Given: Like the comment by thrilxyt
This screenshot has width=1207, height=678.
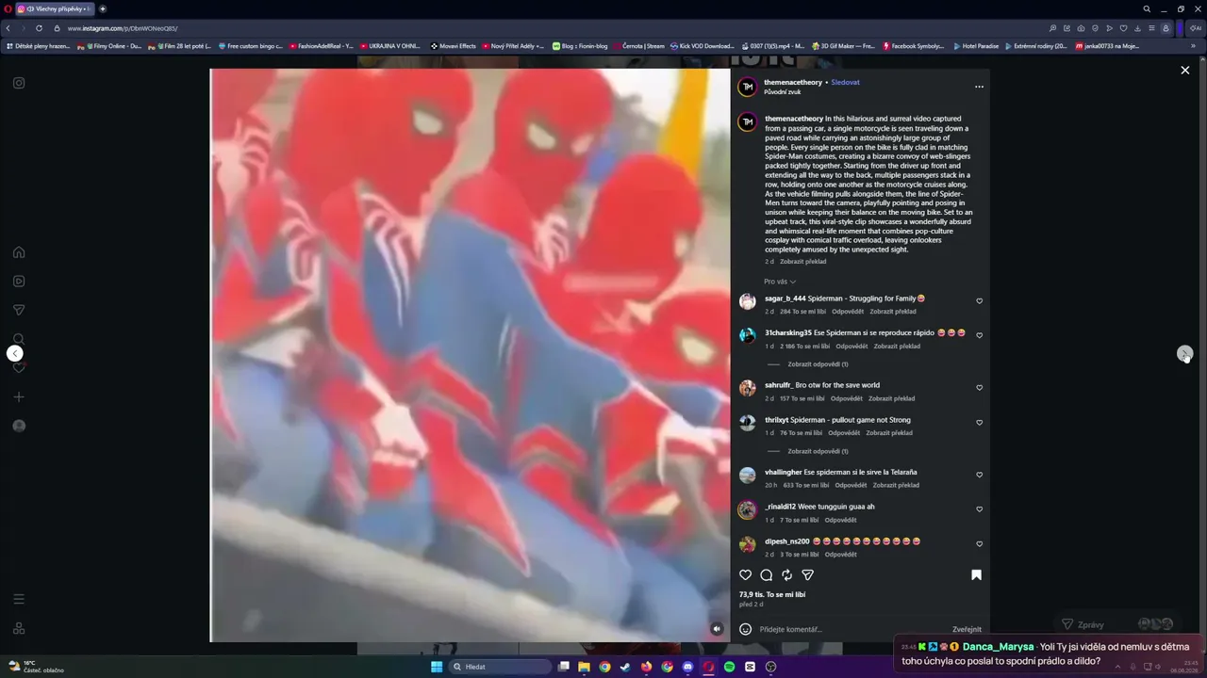Looking at the screenshot, I should [x=979, y=423].
